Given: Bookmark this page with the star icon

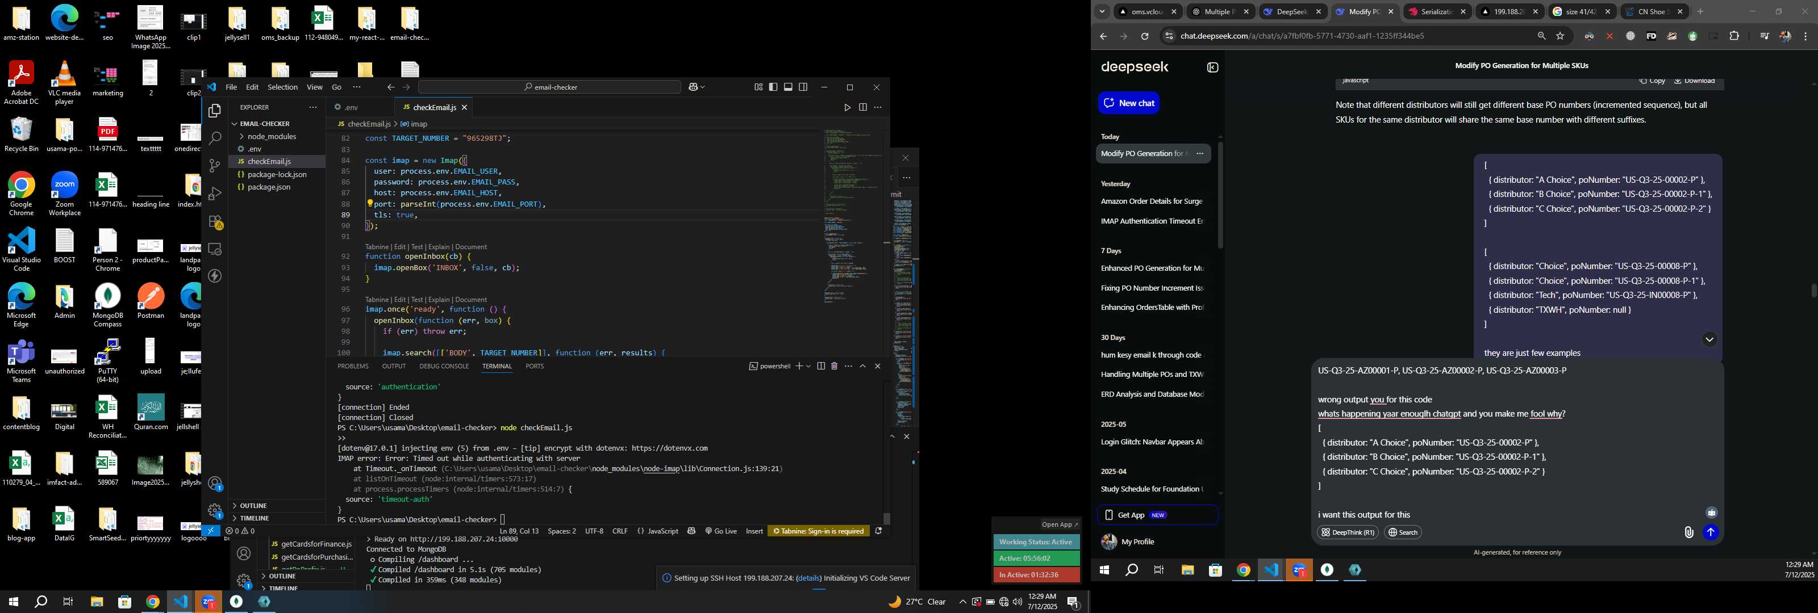Looking at the screenshot, I should pyautogui.click(x=1560, y=36).
